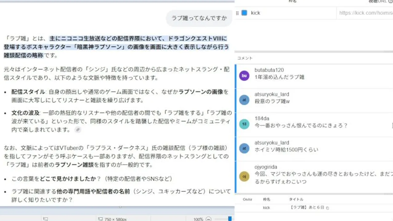The image size is (393, 221).
Task: Click the bold text 配信スタイル
Action: tap(28, 92)
